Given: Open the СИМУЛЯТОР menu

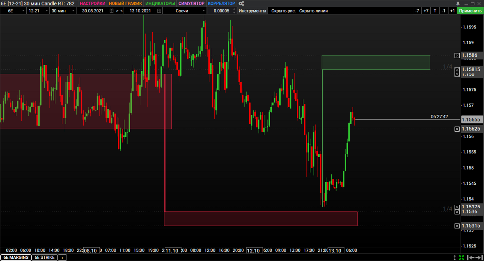Looking at the screenshot, I should tap(191, 3).
